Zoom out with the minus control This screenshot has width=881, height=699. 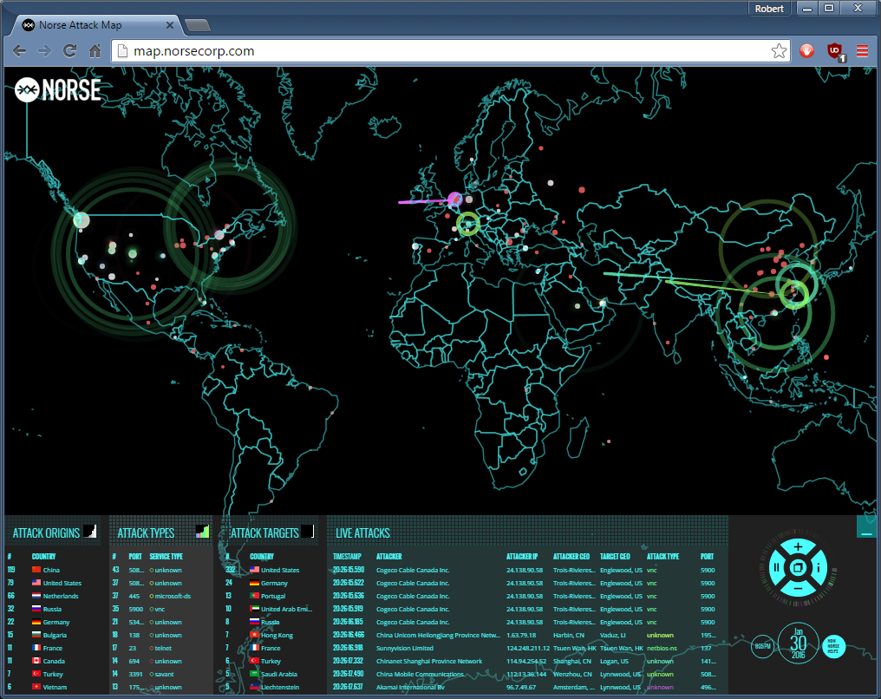coord(798,589)
